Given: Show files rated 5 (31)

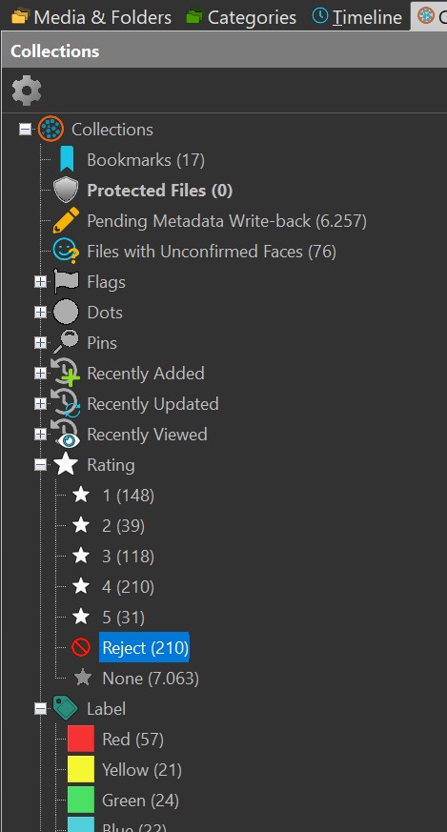Looking at the screenshot, I should (124, 618).
